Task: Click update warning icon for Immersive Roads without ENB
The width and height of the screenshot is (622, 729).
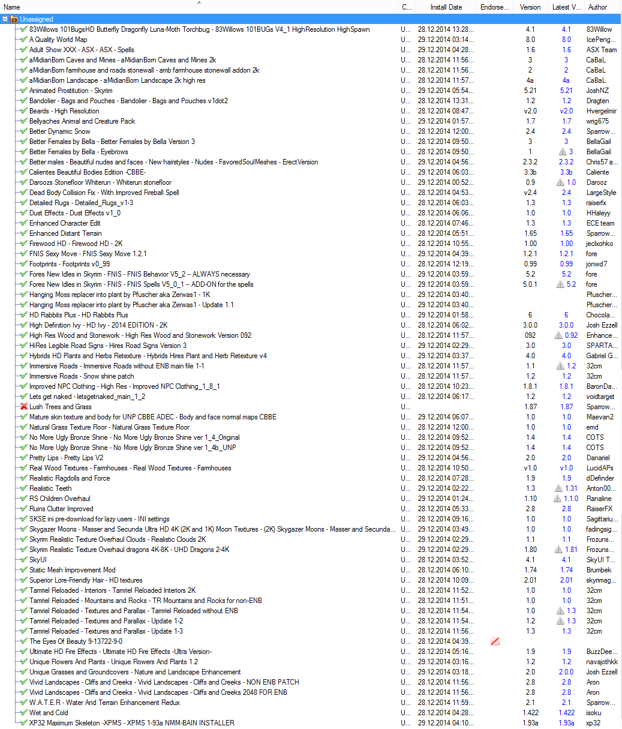Action: click(x=560, y=366)
